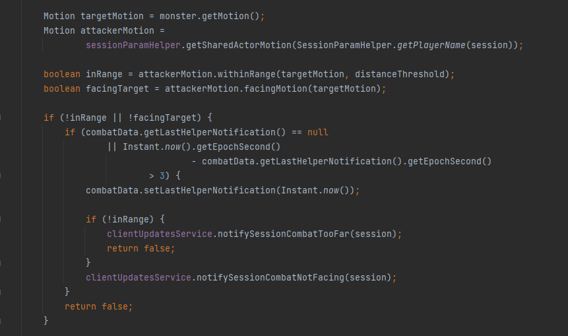Click the setLastHelperNotification method call
The height and width of the screenshot is (336, 568).
tap(210, 190)
